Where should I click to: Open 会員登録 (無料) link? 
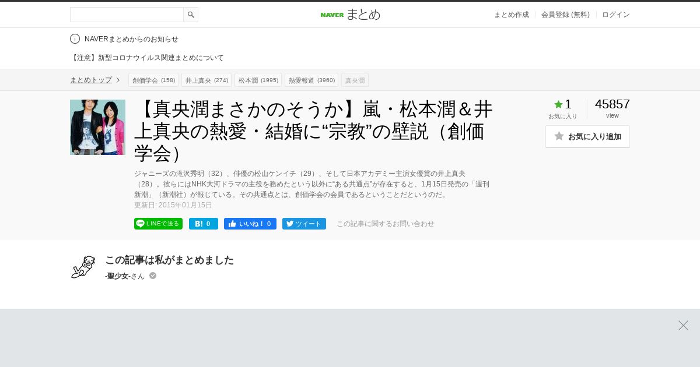tap(565, 15)
